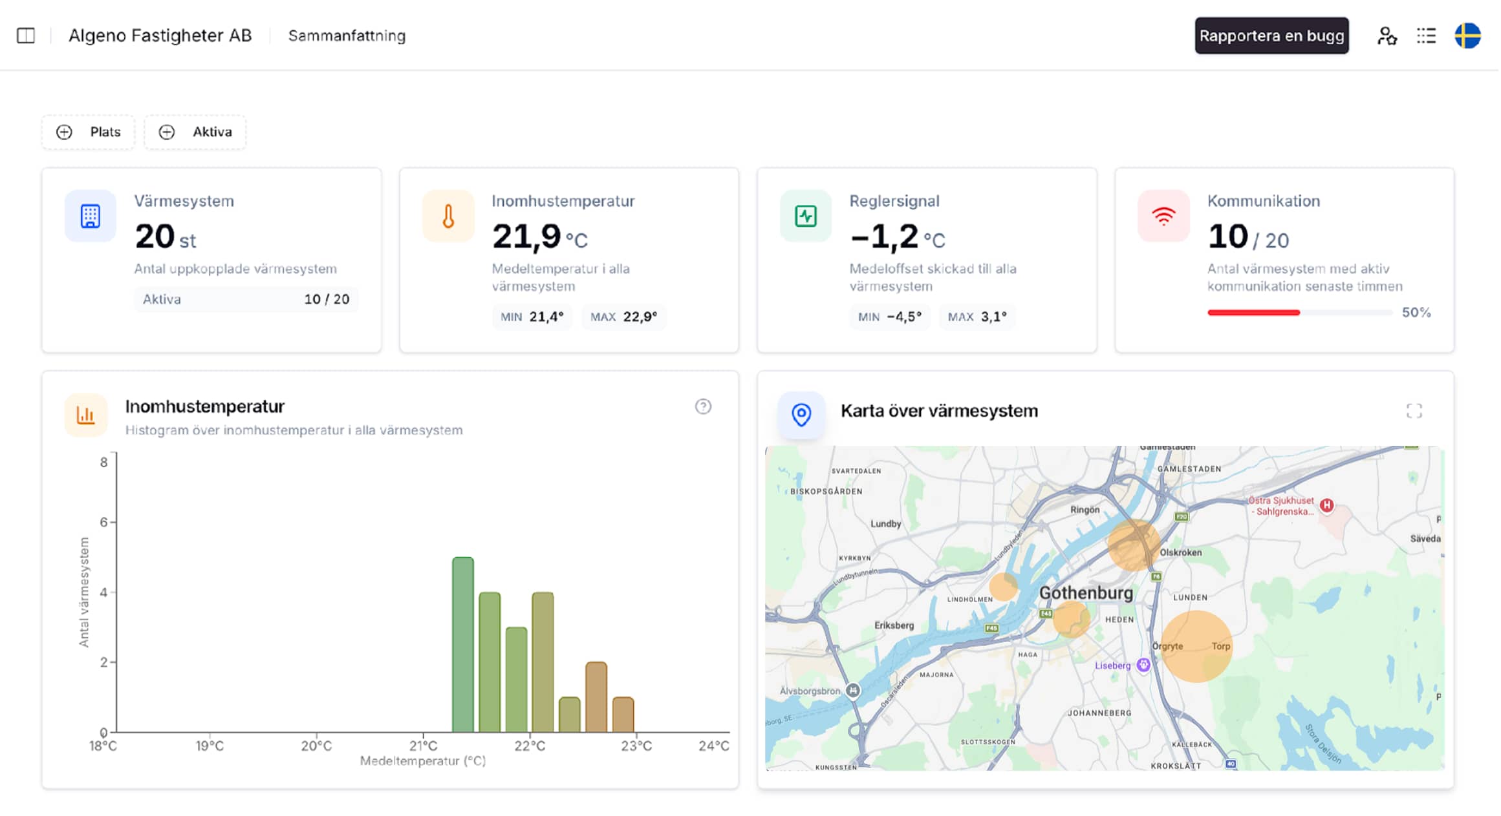Open the list view icon
The height and width of the screenshot is (816, 1501).
coord(1425,36)
